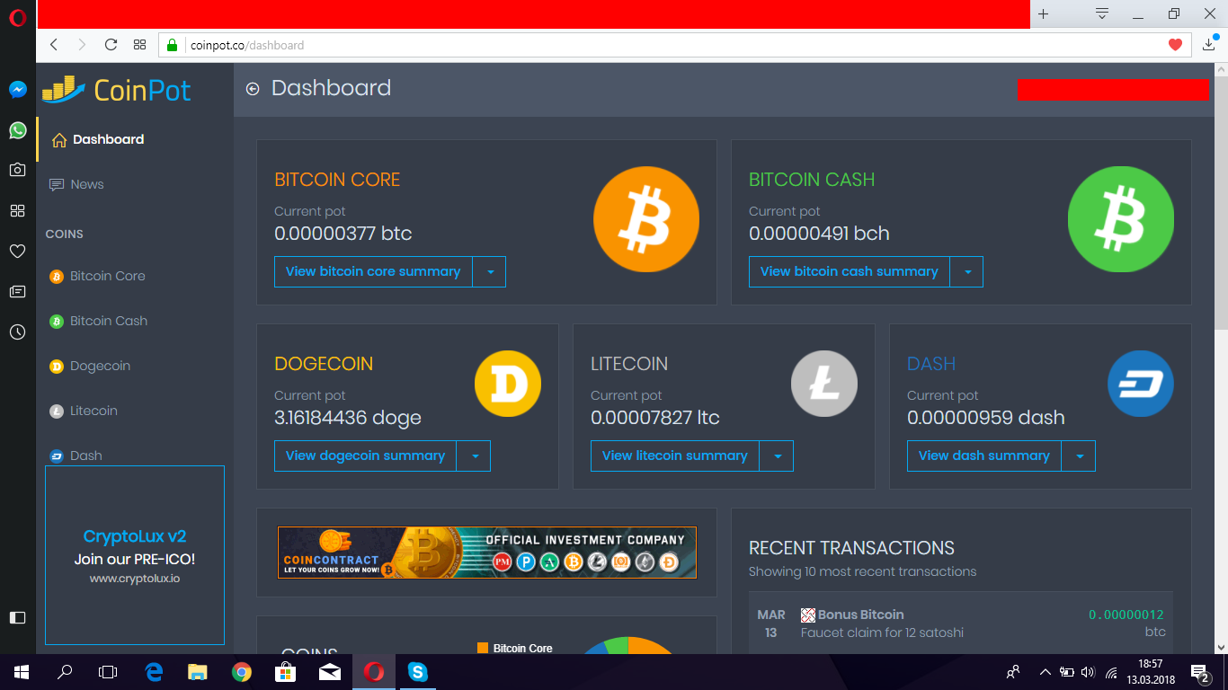Click View dogecoin summary button
The width and height of the screenshot is (1228, 690).
pyautogui.click(x=366, y=456)
